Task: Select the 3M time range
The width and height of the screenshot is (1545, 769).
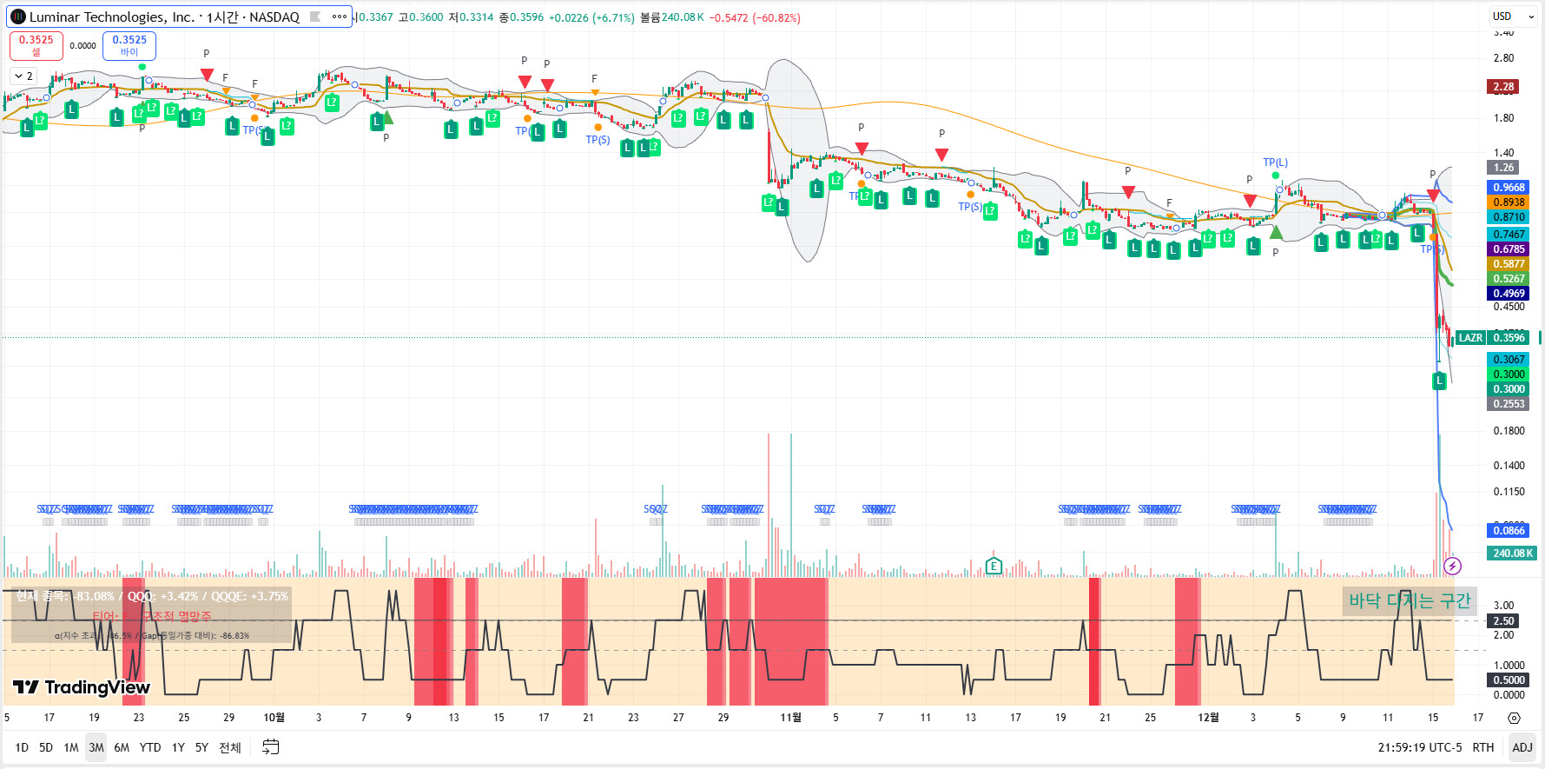Action: pyautogui.click(x=96, y=747)
